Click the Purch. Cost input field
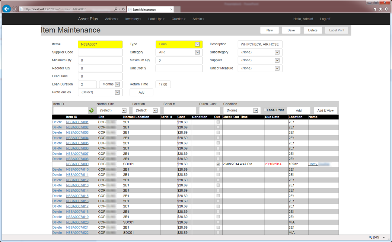The image size is (392, 242). (210, 111)
